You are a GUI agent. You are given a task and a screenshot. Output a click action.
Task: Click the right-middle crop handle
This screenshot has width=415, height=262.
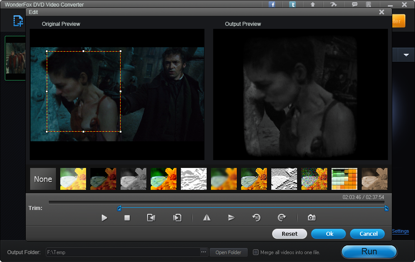tap(121, 91)
